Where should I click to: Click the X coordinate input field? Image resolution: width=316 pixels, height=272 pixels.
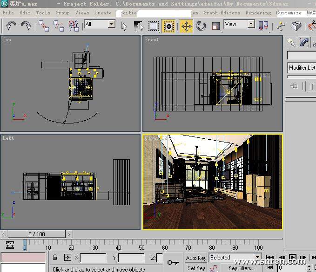click(x=93, y=258)
